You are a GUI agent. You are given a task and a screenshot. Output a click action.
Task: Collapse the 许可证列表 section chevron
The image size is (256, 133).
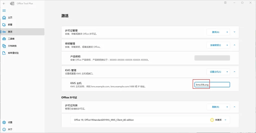click(x=234, y=107)
